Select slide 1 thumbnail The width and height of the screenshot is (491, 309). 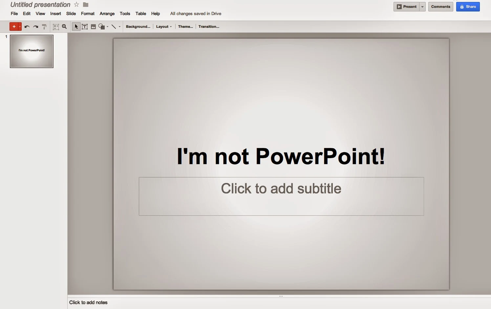pos(32,51)
